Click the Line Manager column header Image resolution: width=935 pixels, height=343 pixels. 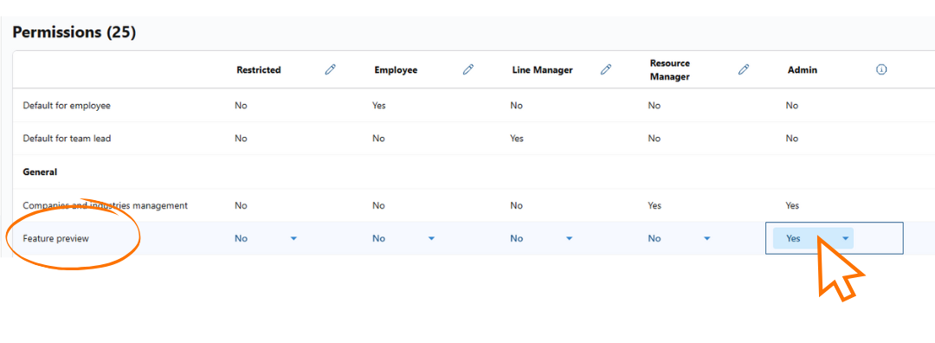tap(543, 70)
